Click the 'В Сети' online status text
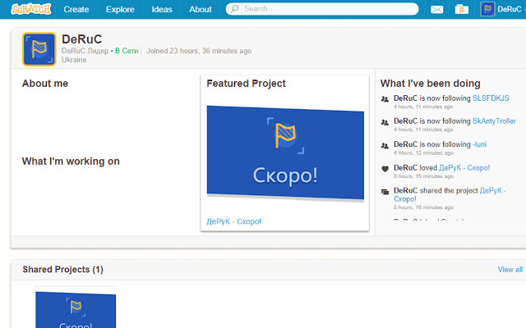The width and height of the screenshot is (526, 328). [x=127, y=51]
